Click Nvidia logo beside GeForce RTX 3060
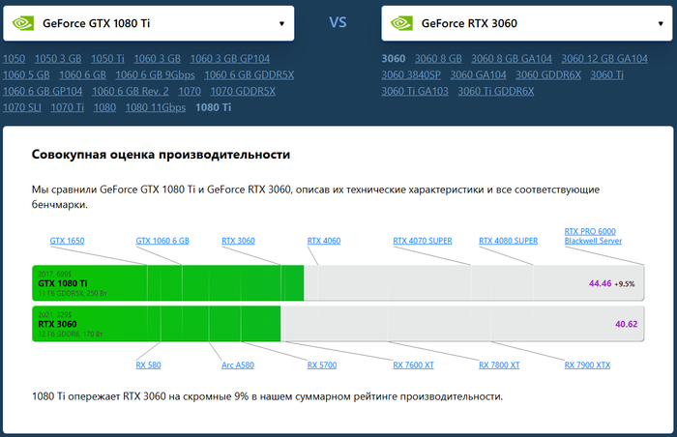Screen dimensions: 677x437 tap(401, 23)
